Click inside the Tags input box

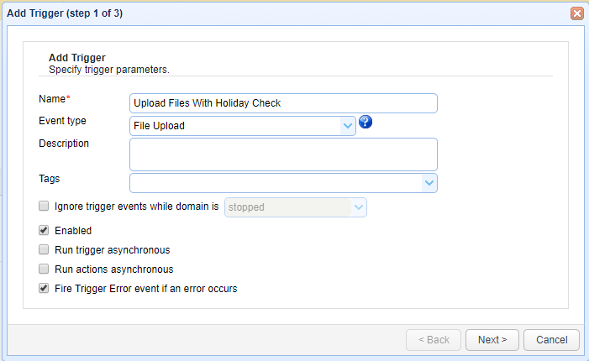click(275, 183)
